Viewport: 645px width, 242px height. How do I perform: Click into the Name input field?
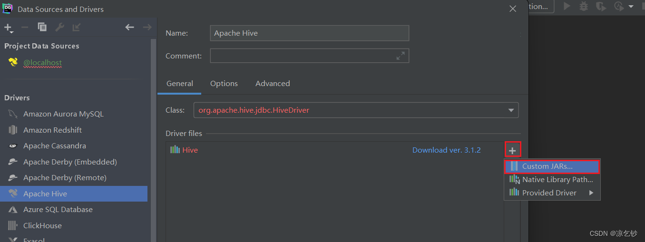(309, 33)
